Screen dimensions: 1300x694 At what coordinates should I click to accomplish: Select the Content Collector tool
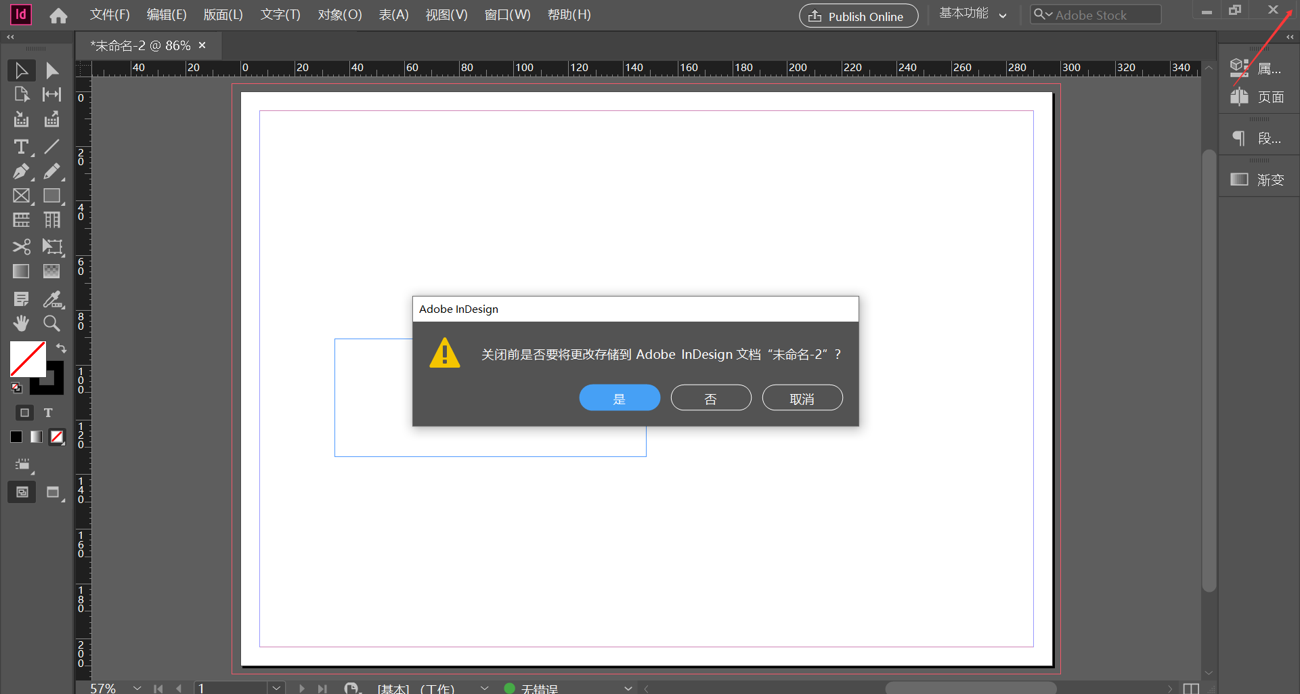(x=21, y=120)
